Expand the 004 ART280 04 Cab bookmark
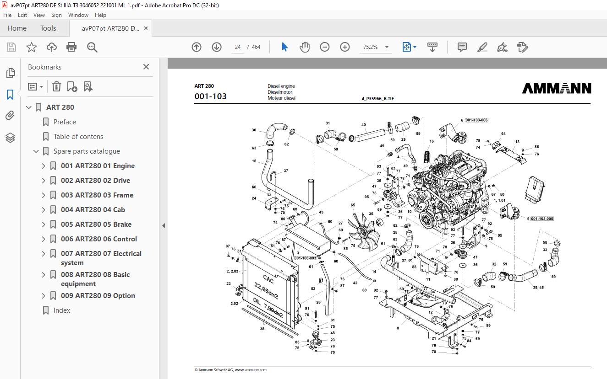Image resolution: width=607 pixels, height=379 pixels. point(44,210)
